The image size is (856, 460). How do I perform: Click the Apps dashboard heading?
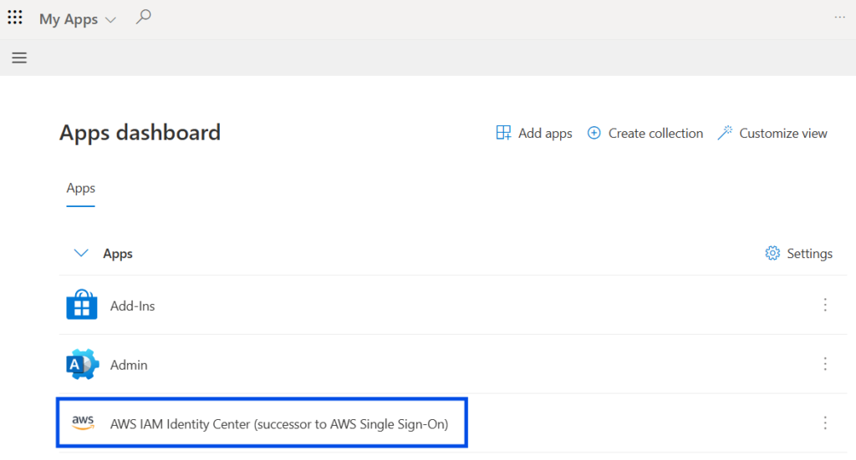(140, 133)
